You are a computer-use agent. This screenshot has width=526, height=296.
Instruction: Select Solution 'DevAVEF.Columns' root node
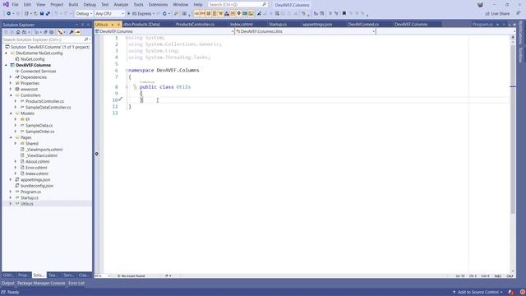coord(50,47)
